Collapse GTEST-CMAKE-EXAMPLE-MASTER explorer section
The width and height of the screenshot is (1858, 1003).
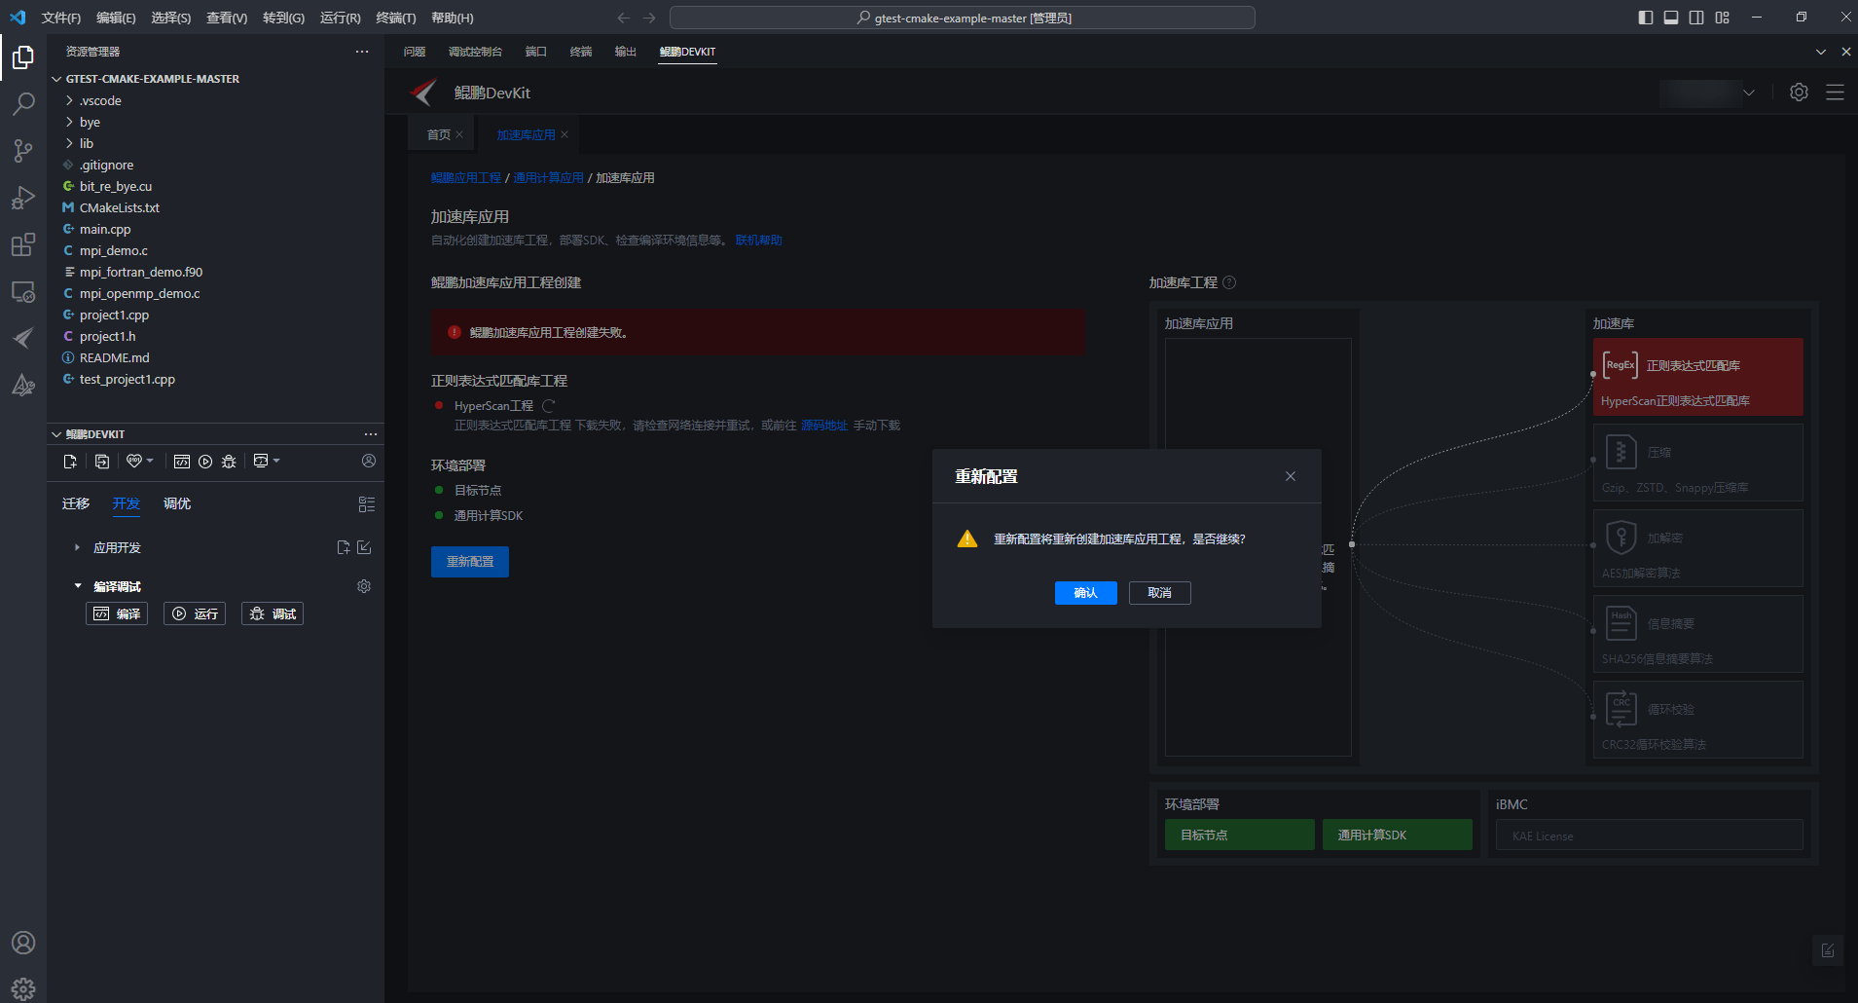tap(56, 79)
